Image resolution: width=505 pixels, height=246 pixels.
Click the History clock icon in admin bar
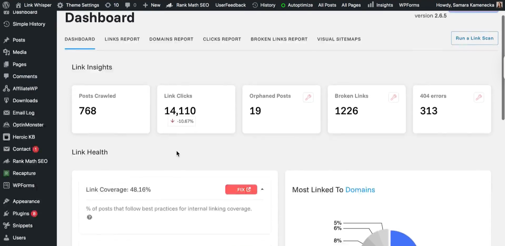pos(255,5)
